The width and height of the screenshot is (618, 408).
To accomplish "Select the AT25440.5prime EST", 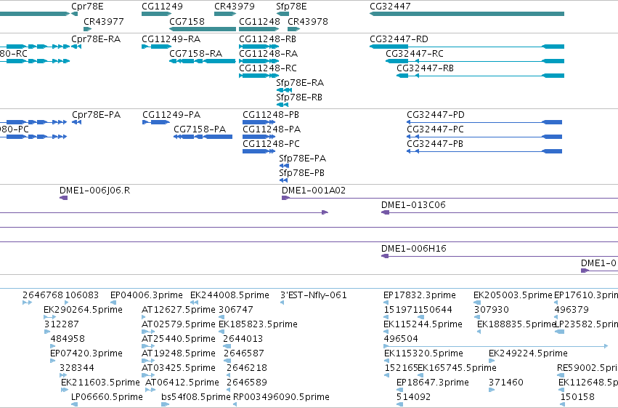I will (148, 346).
